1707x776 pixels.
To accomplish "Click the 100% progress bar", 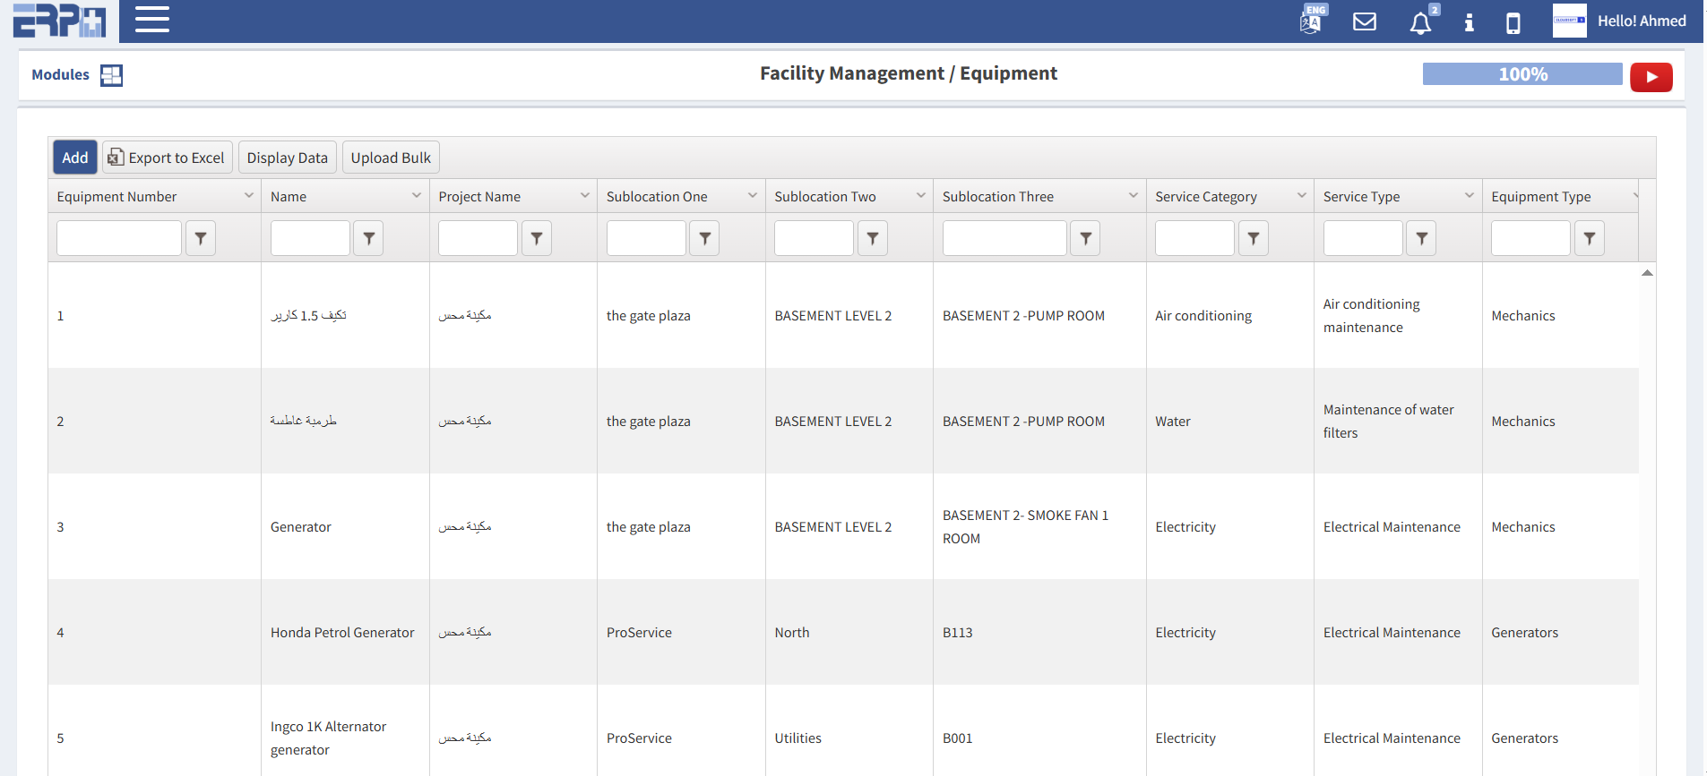I will pyautogui.click(x=1522, y=74).
